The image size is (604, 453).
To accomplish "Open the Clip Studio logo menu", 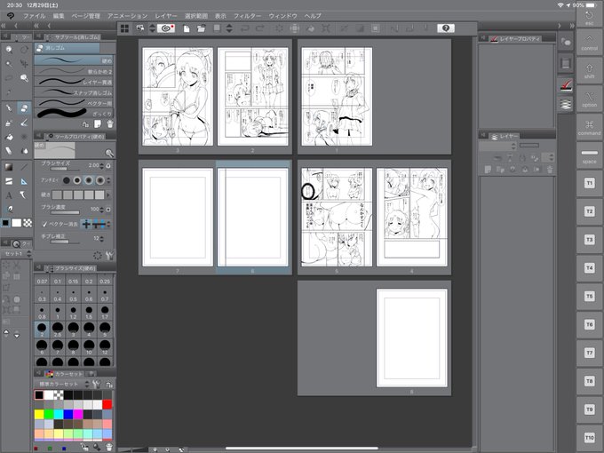I will pos(11,16).
